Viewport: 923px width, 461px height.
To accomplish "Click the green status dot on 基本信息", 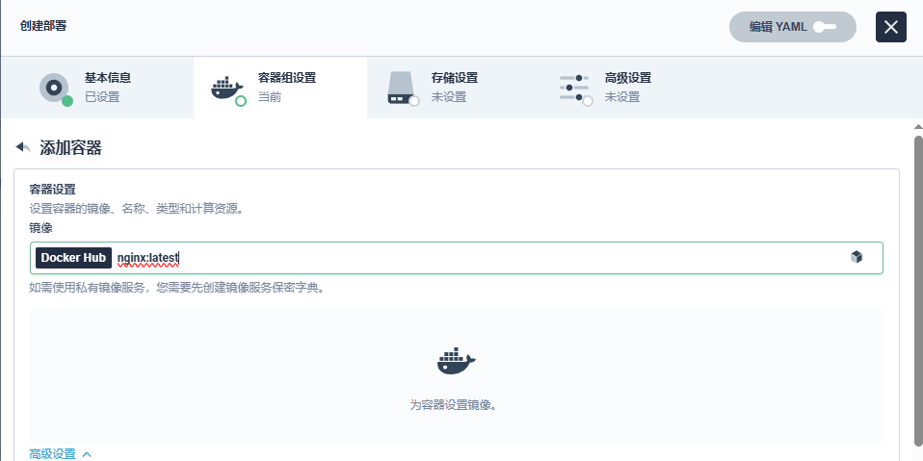I will pyautogui.click(x=67, y=101).
